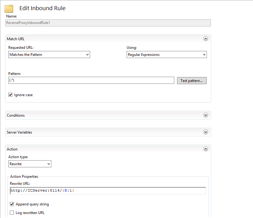Image resolution: width=253 pixels, height=218 pixels.
Task: Click the Action section header text
Action: pyautogui.click(x=12, y=149)
